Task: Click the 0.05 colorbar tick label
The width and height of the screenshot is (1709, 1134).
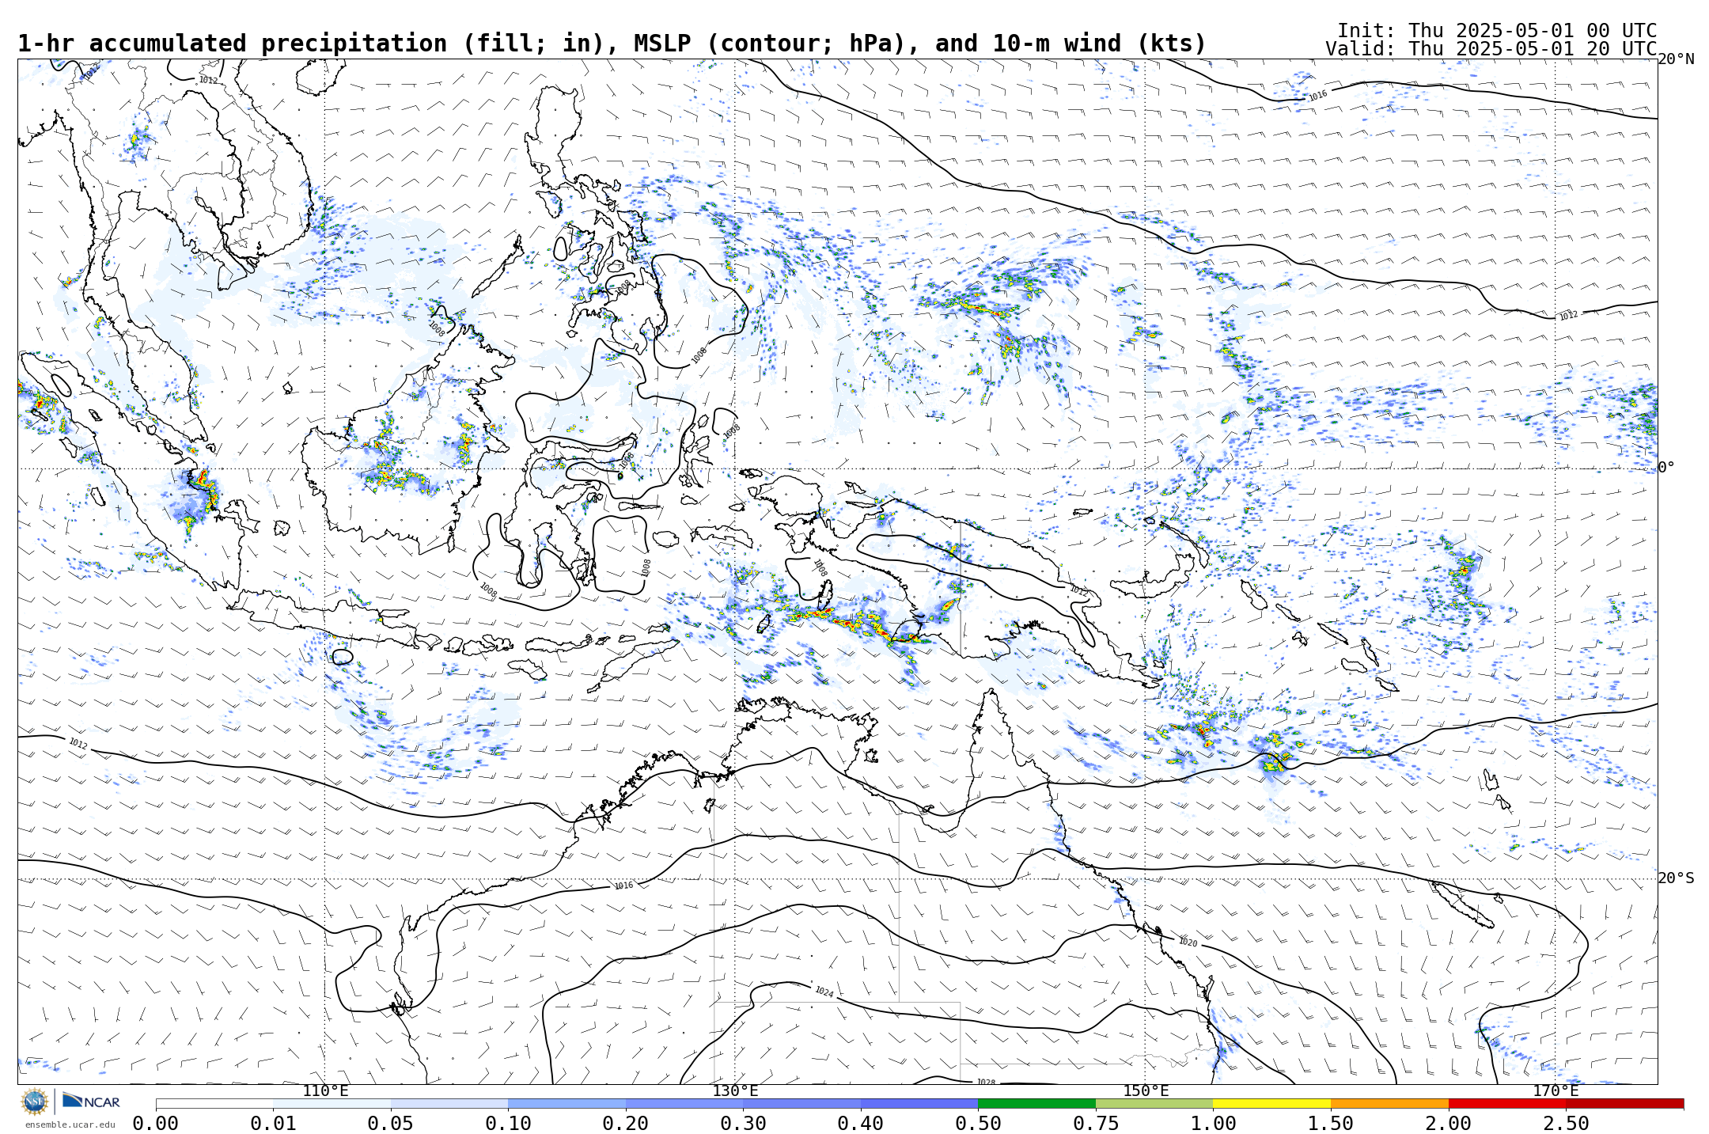Action: point(391,1124)
